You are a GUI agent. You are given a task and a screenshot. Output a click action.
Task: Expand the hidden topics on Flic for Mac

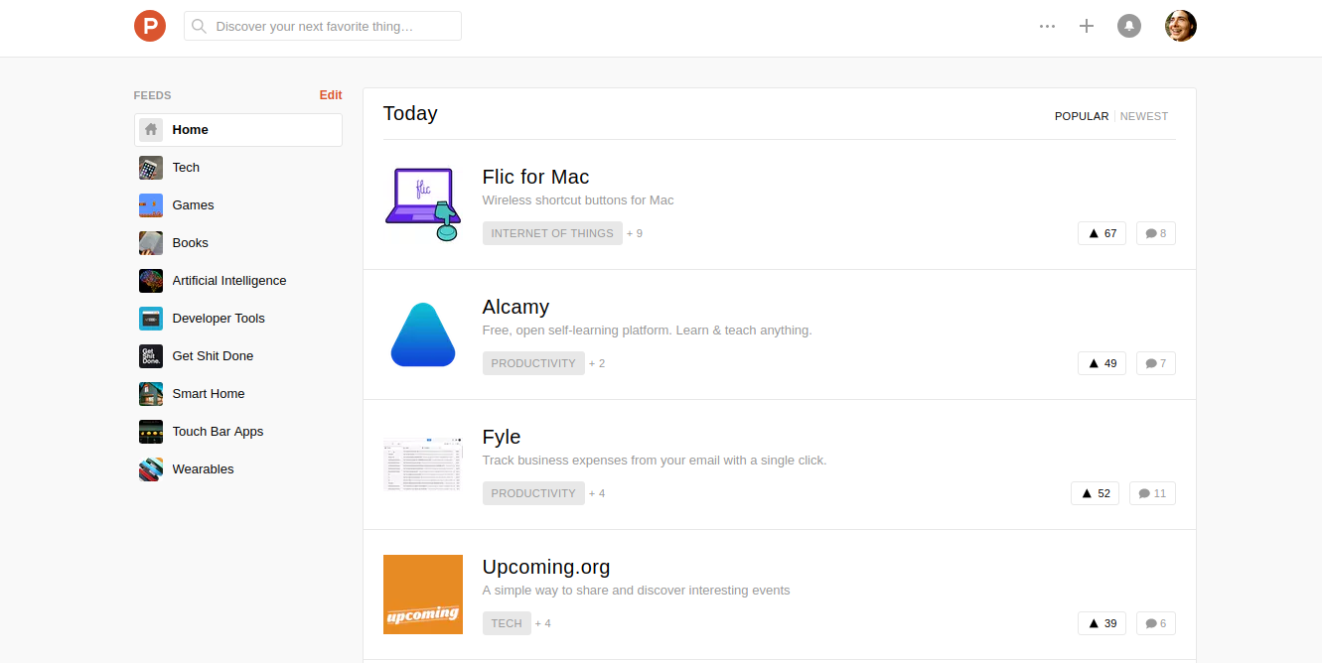(x=634, y=232)
